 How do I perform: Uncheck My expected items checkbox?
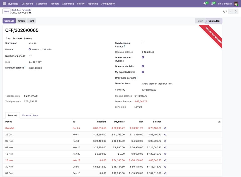click(143, 72)
